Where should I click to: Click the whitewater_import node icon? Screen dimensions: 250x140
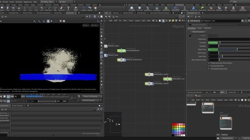149,84
